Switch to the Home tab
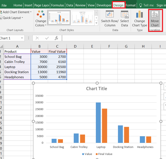 tap(18, 5)
